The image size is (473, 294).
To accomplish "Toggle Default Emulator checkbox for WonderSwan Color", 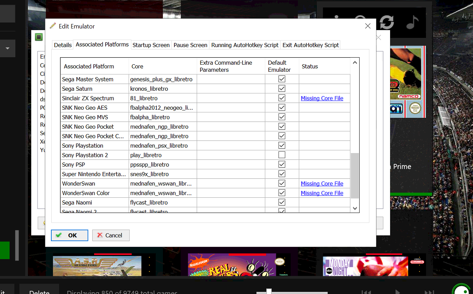I will tap(282, 193).
